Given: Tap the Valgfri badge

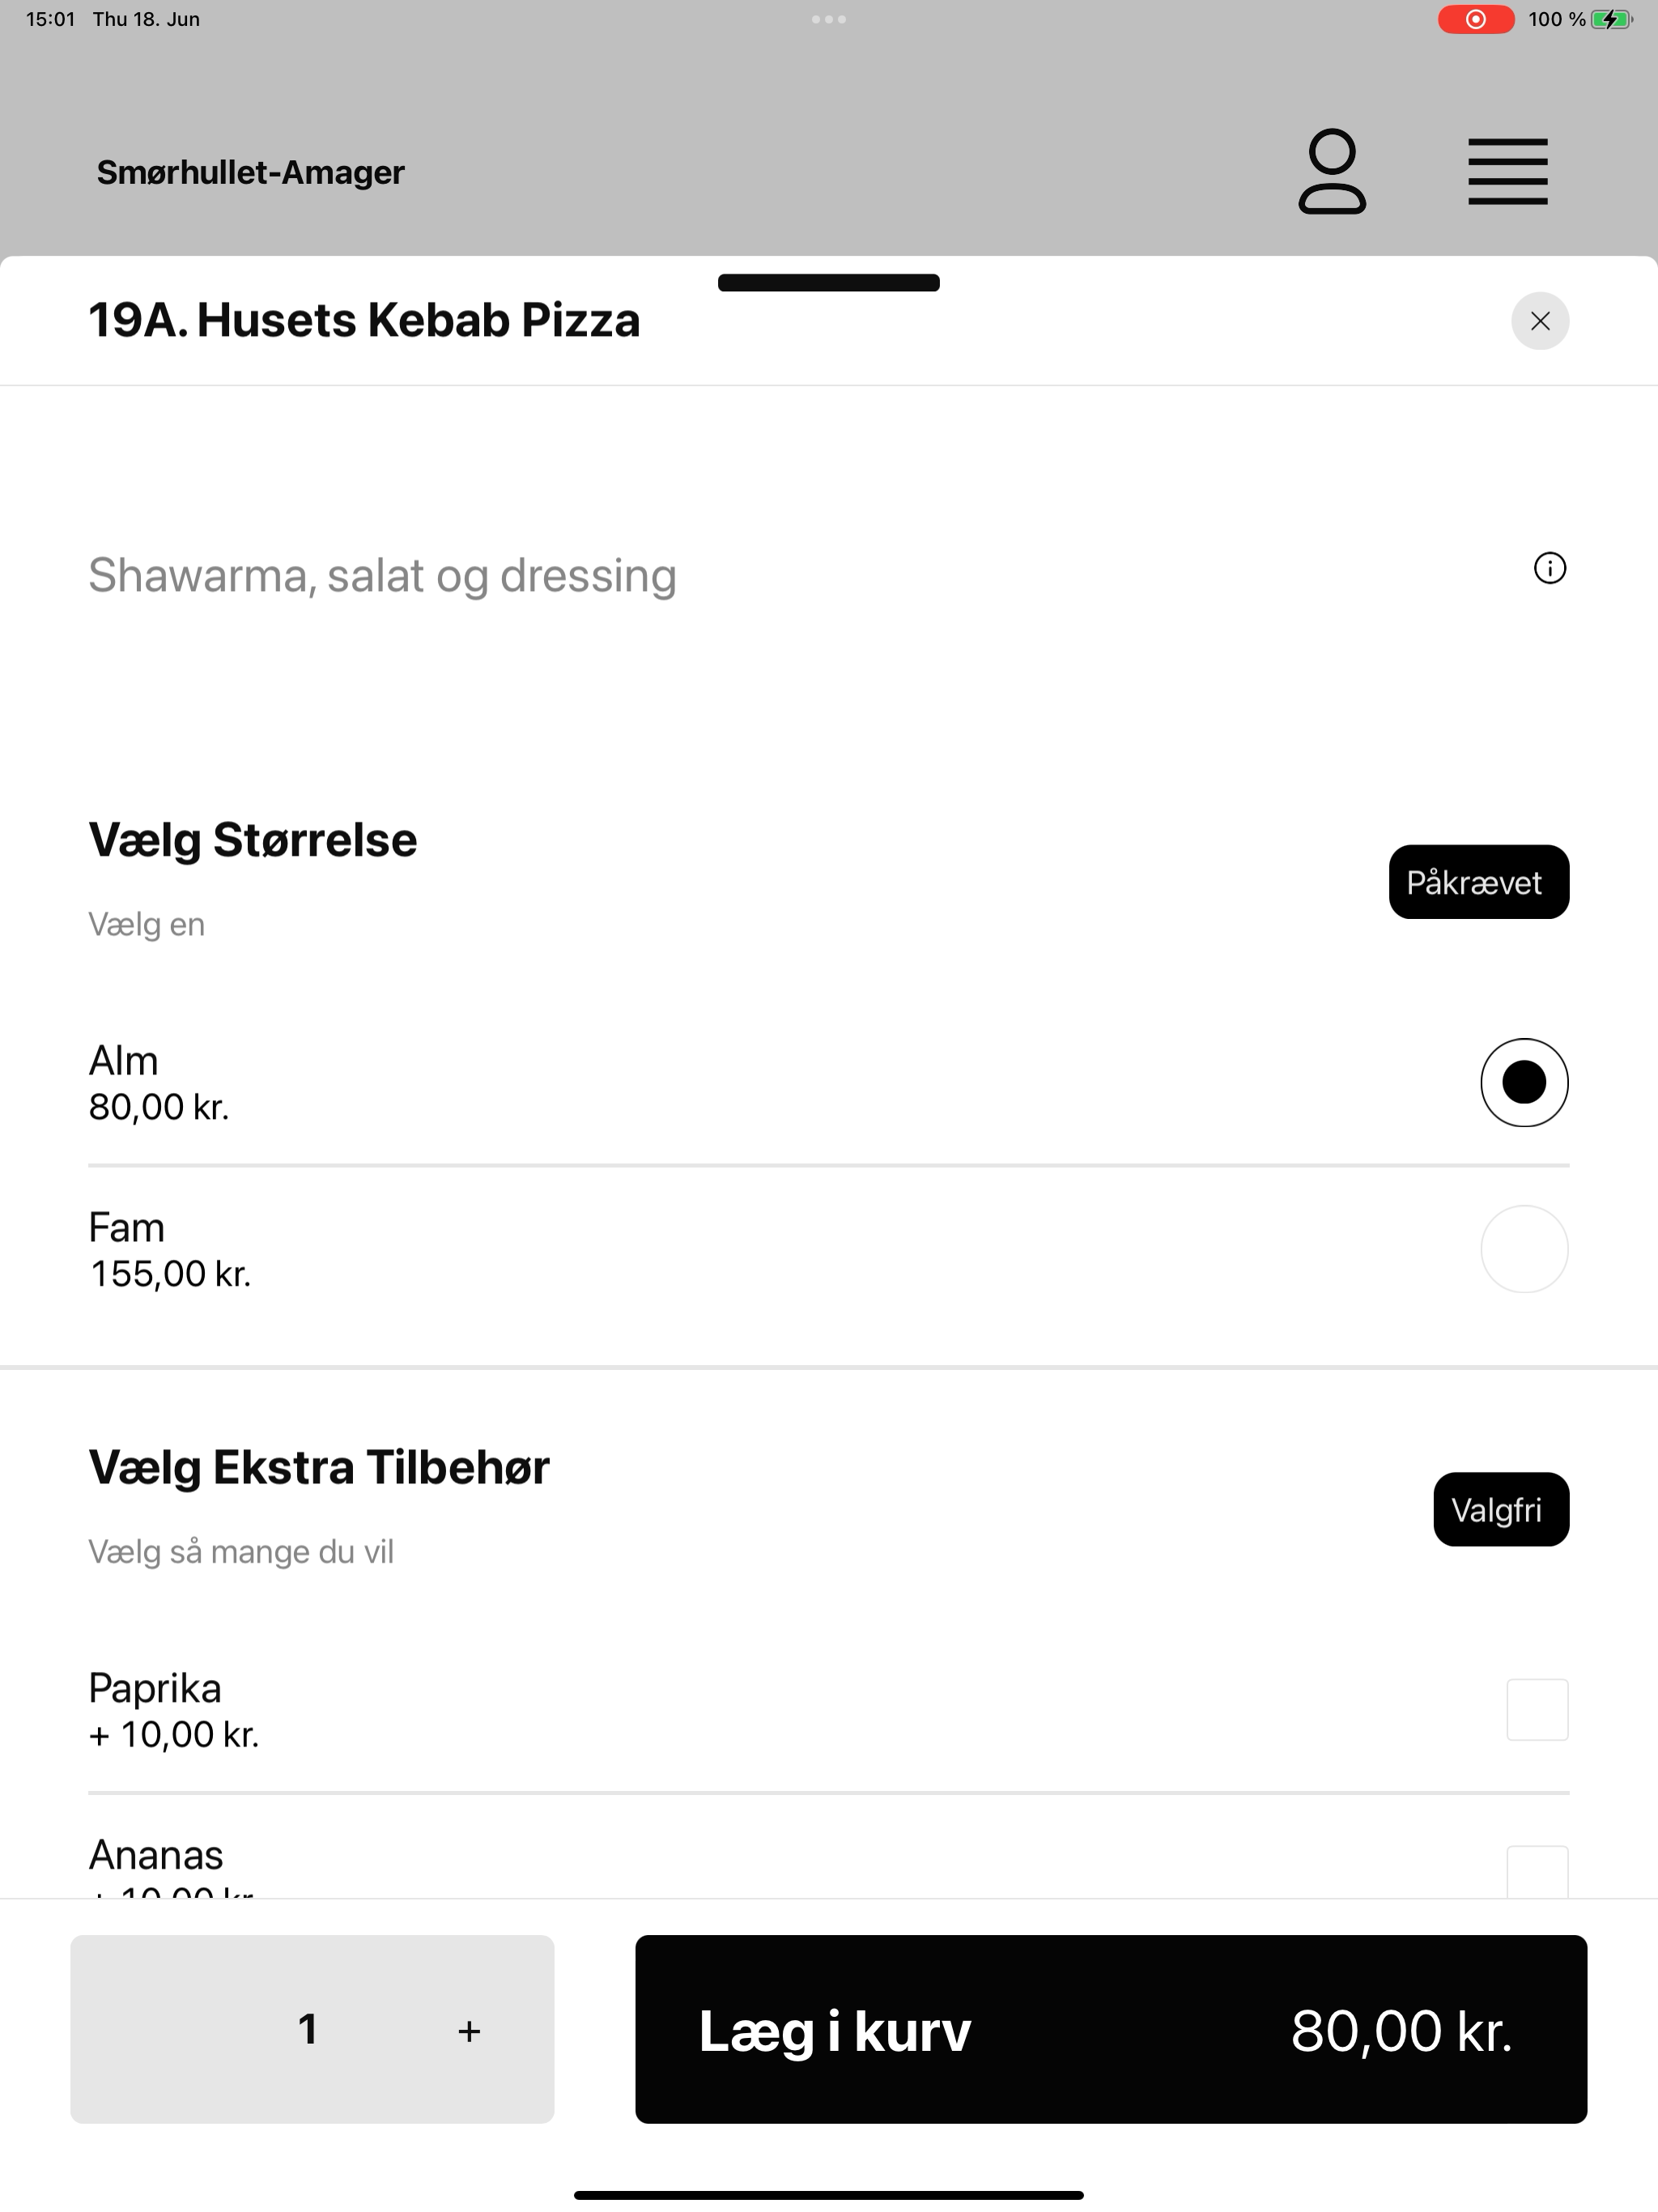Looking at the screenshot, I should click(x=1500, y=1508).
